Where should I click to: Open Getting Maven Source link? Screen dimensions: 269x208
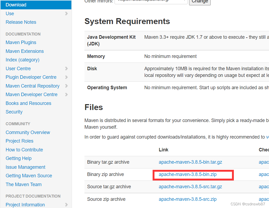click(29, 176)
